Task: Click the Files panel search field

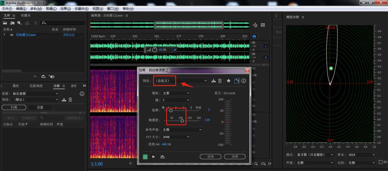Action: [65, 23]
